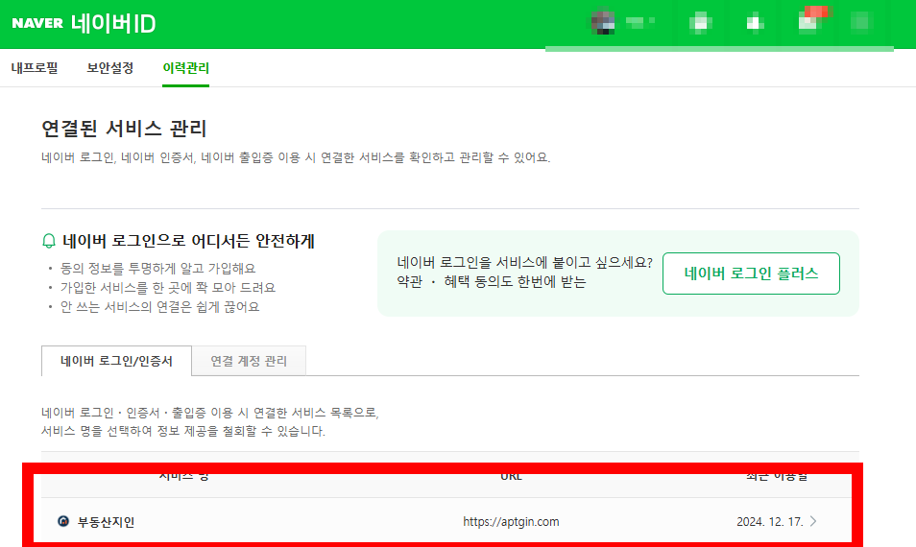
Task: Switch to the 내프로필 tab
Action: pos(35,68)
